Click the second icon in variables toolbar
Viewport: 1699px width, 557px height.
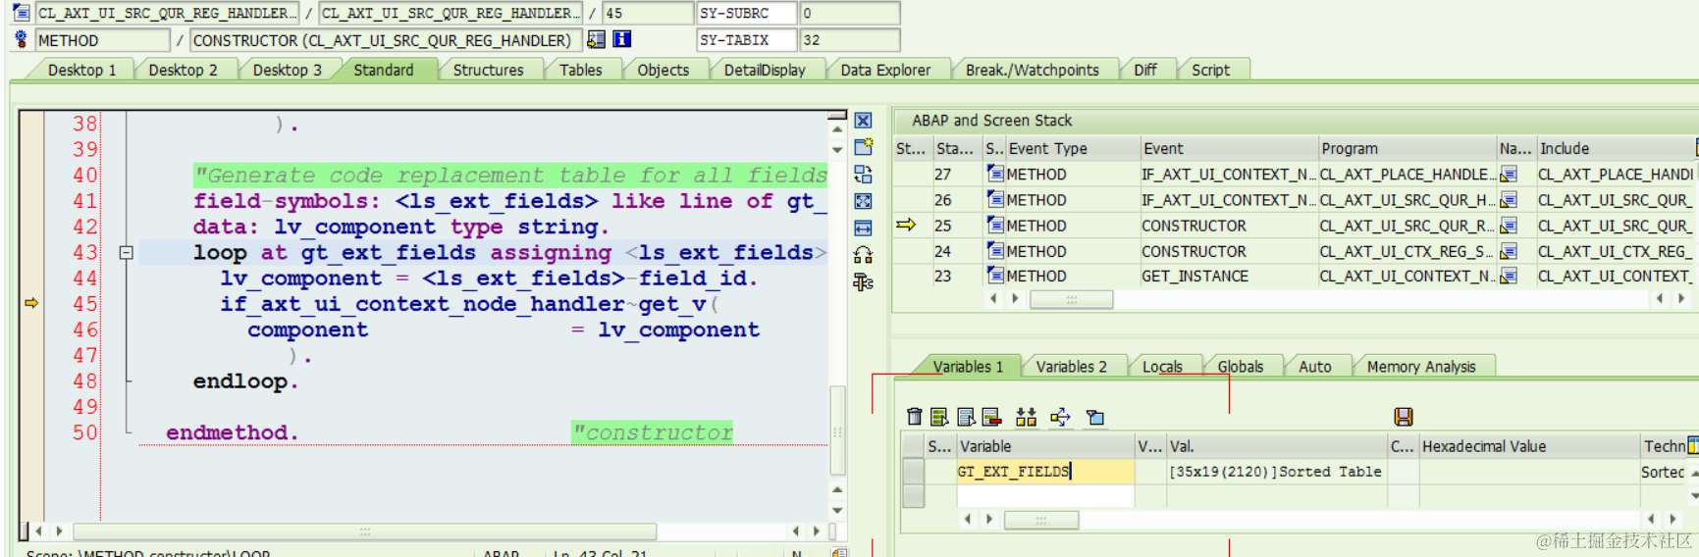[x=939, y=417]
